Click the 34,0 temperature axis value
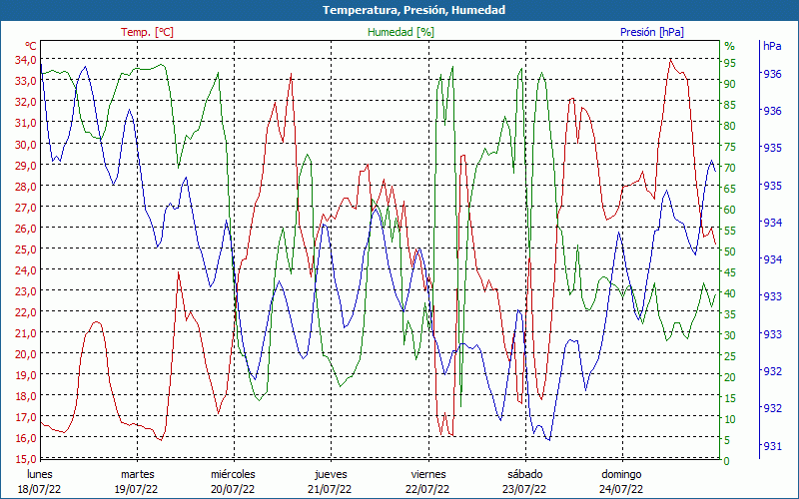799x499 pixels. (x=25, y=60)
